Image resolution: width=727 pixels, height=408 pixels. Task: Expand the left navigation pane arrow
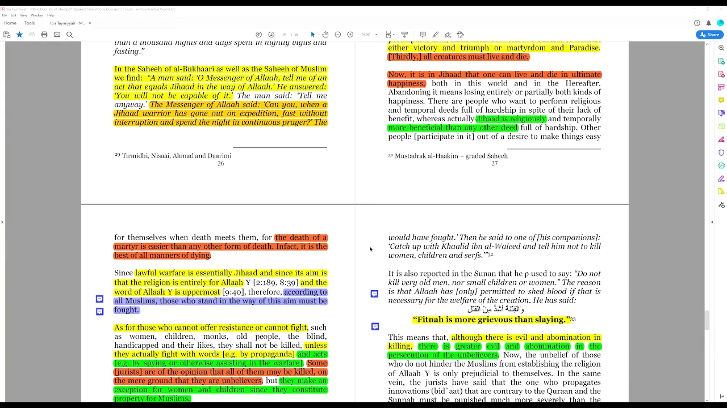click(x=2, y=222)
